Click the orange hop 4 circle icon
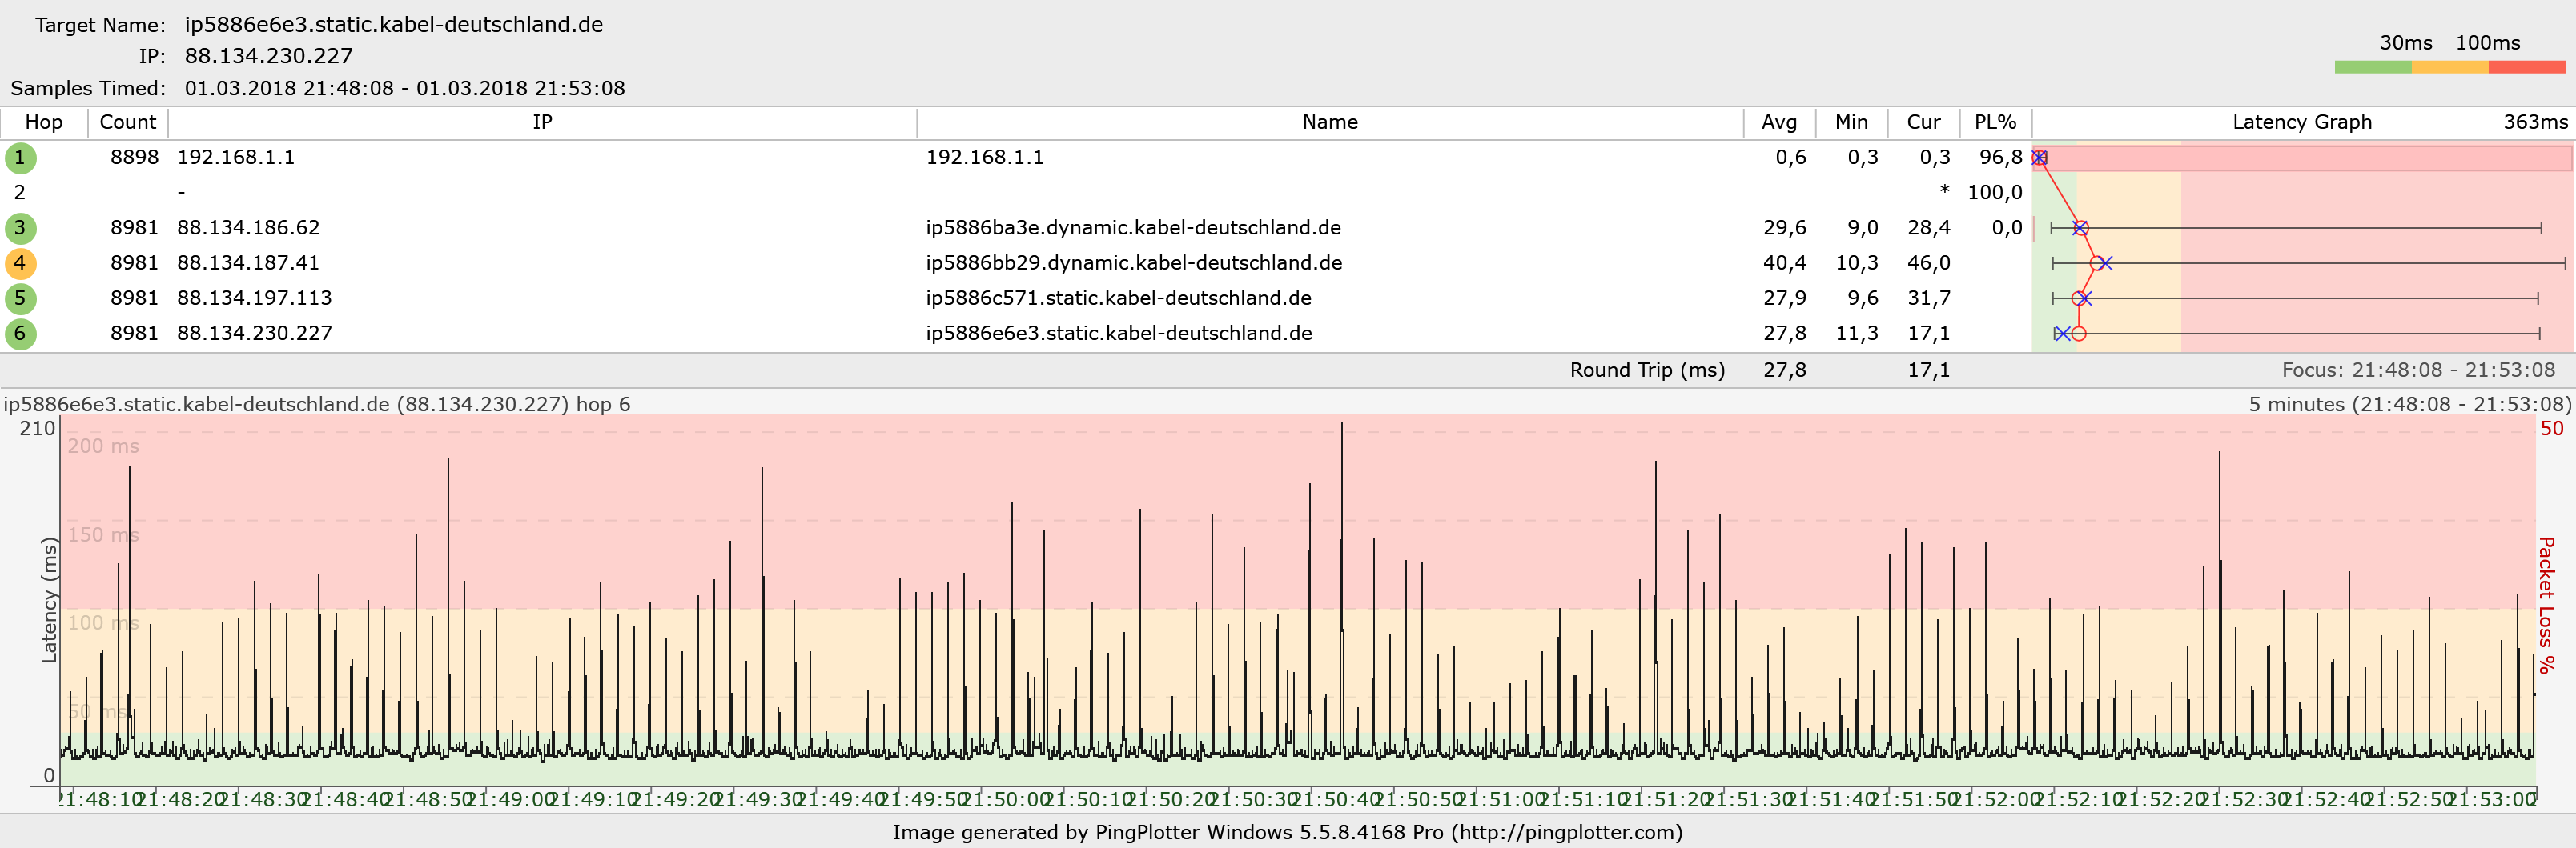Screen dimensions: 2576x848 [20, 264]
